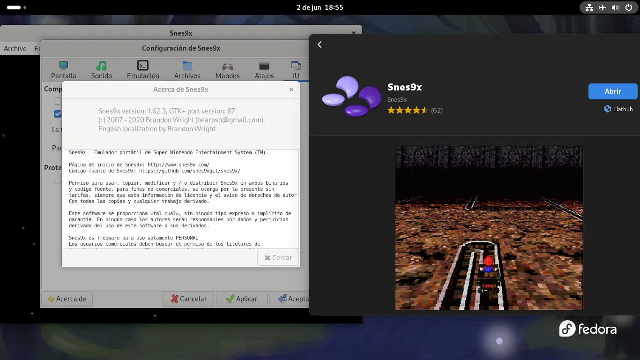This screenshot has height=360, width=640.
Task: Click the Cancelar button
Action: pos(188,299)
